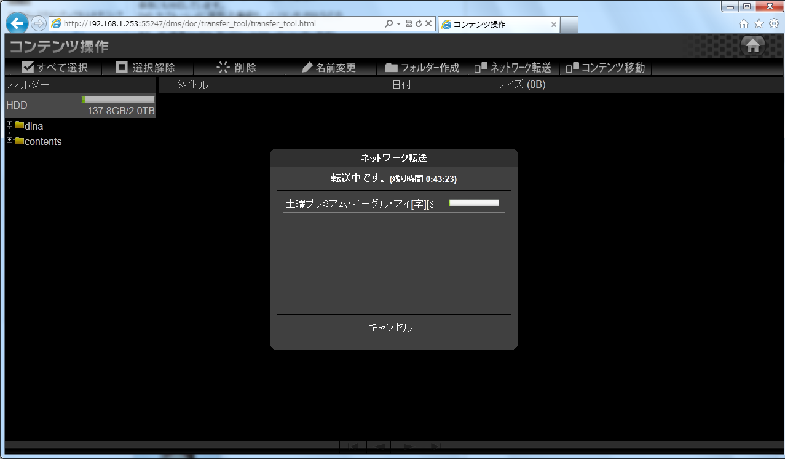Toggle the Compatibility View icon
The width and height of the screenshot is (785, 459).
(x=409, y=24)
